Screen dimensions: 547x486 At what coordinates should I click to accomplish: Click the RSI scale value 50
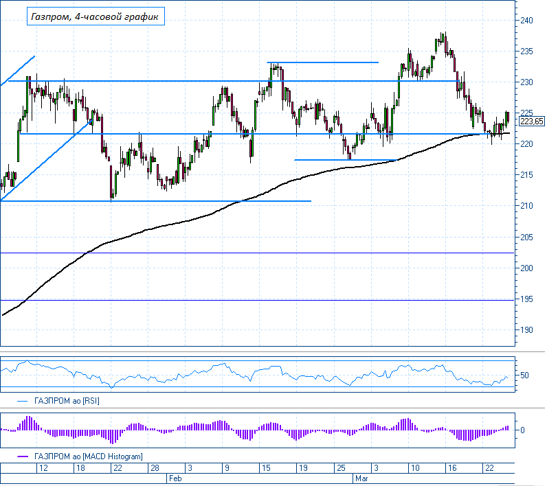(524, 375)
